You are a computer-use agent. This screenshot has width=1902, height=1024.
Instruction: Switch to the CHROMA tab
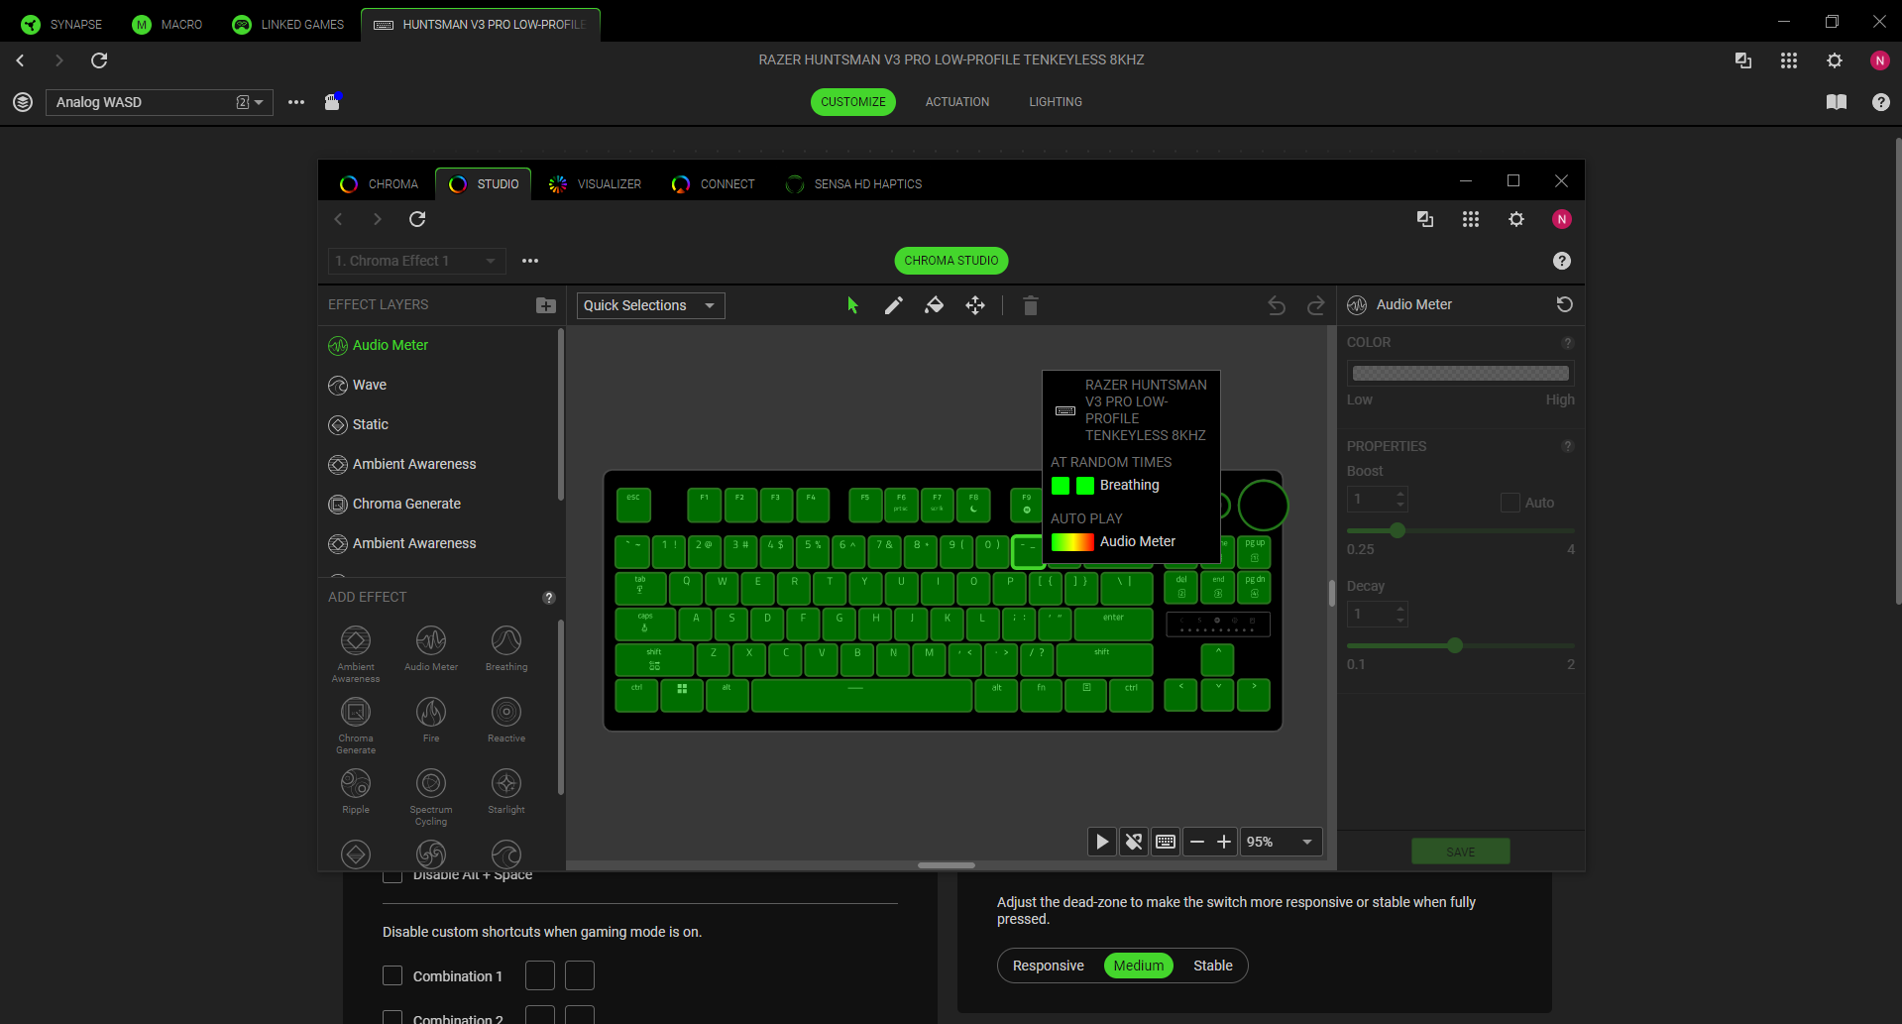pos(380,184)
